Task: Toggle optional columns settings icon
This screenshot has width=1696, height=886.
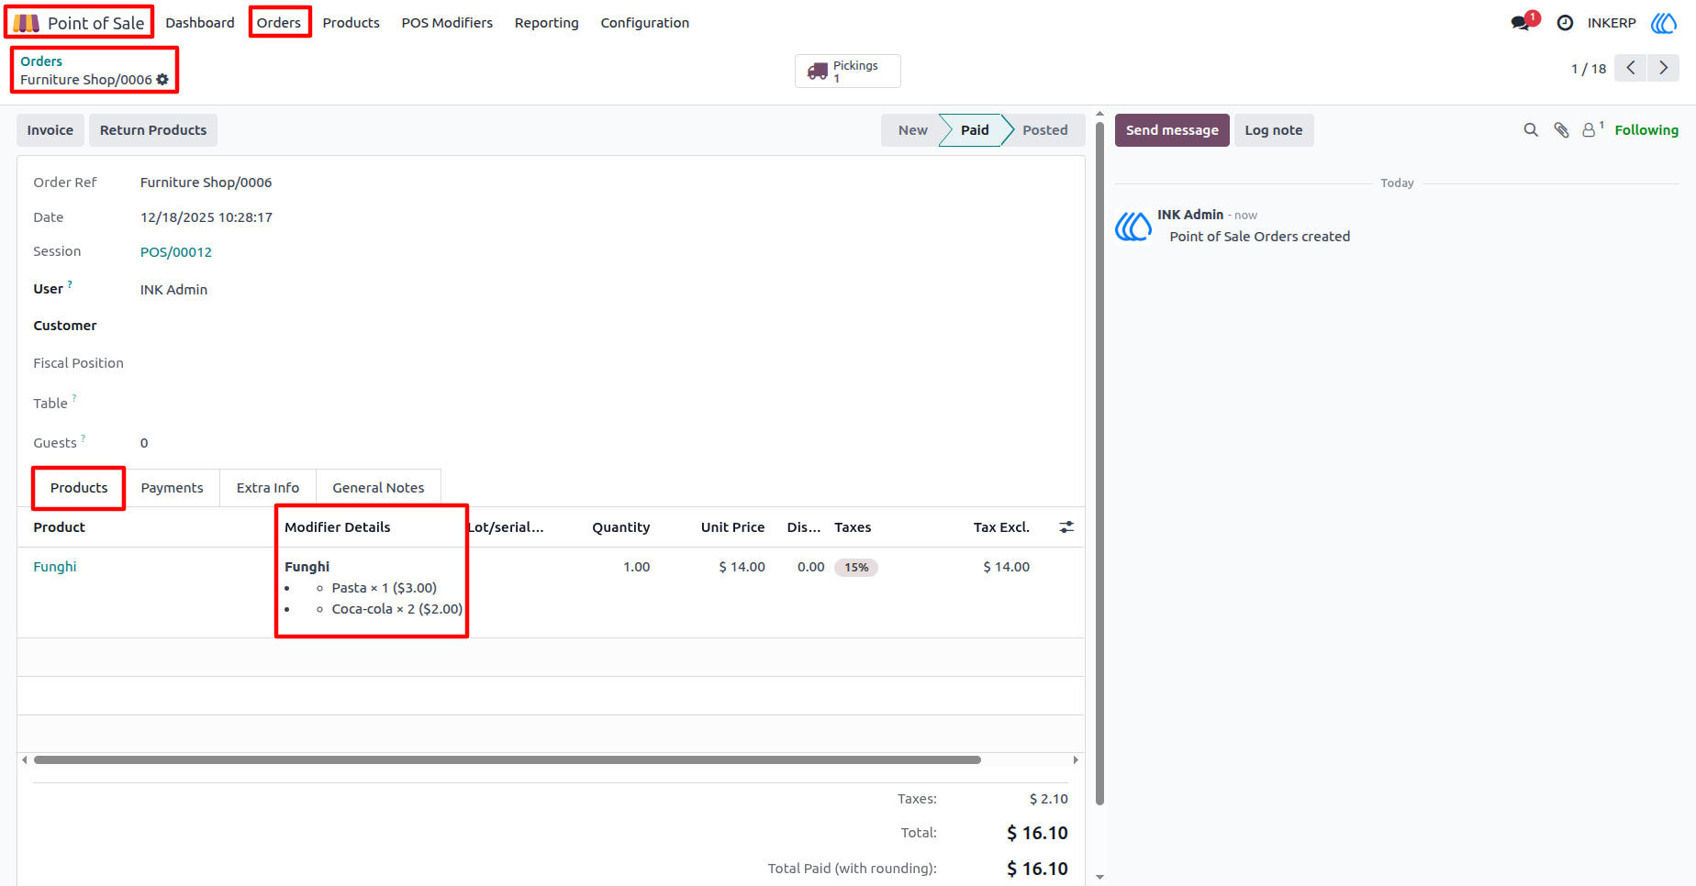Action: pyautogui.click(x=1066, y=527)
